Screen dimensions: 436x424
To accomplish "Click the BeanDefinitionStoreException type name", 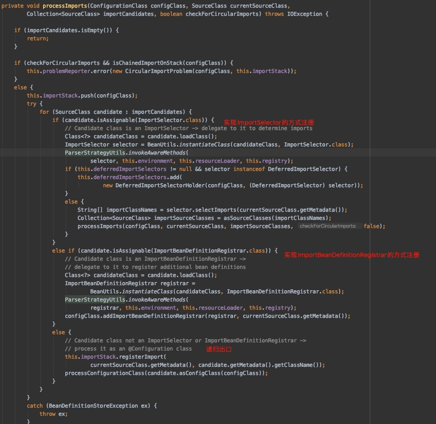I will click(x=93, y=406).
